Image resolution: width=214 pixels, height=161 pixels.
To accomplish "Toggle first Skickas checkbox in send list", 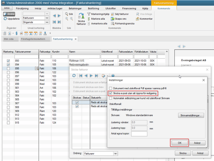I will [77, 102].
